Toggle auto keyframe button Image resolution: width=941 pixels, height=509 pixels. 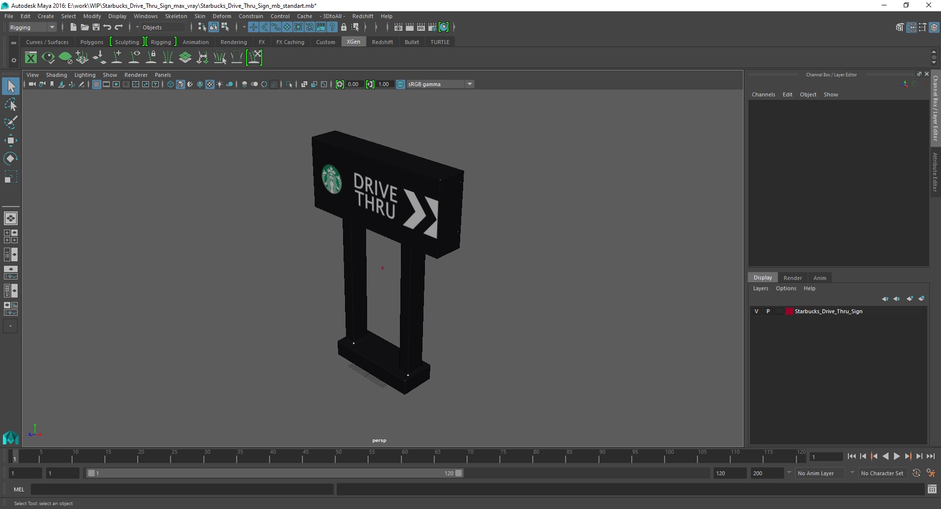tap(916, 473)
